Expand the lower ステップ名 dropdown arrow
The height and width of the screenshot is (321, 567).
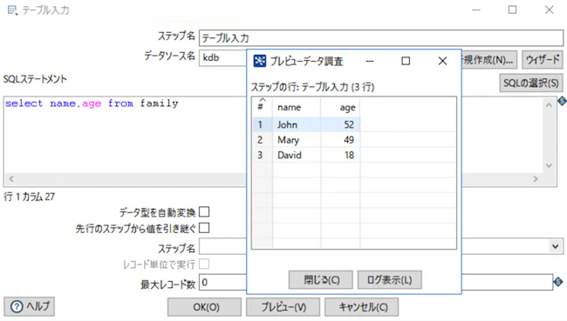coord(556,246)
